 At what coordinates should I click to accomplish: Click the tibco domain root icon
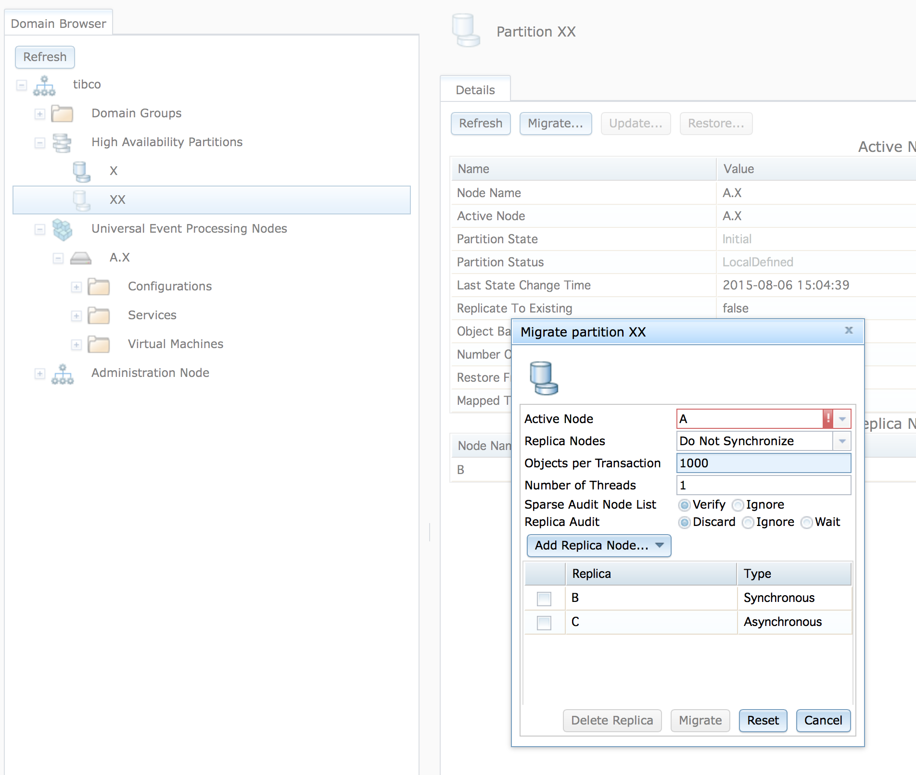point(44,84)
